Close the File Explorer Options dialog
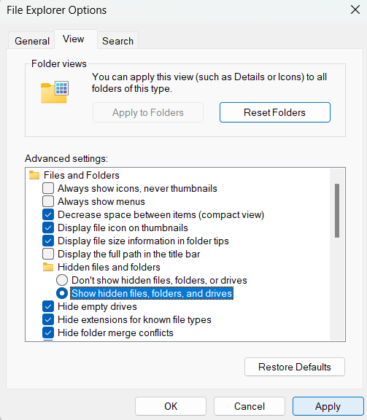Image resolution: width=367 pixels, height=420 pixels. coord(355,10)
